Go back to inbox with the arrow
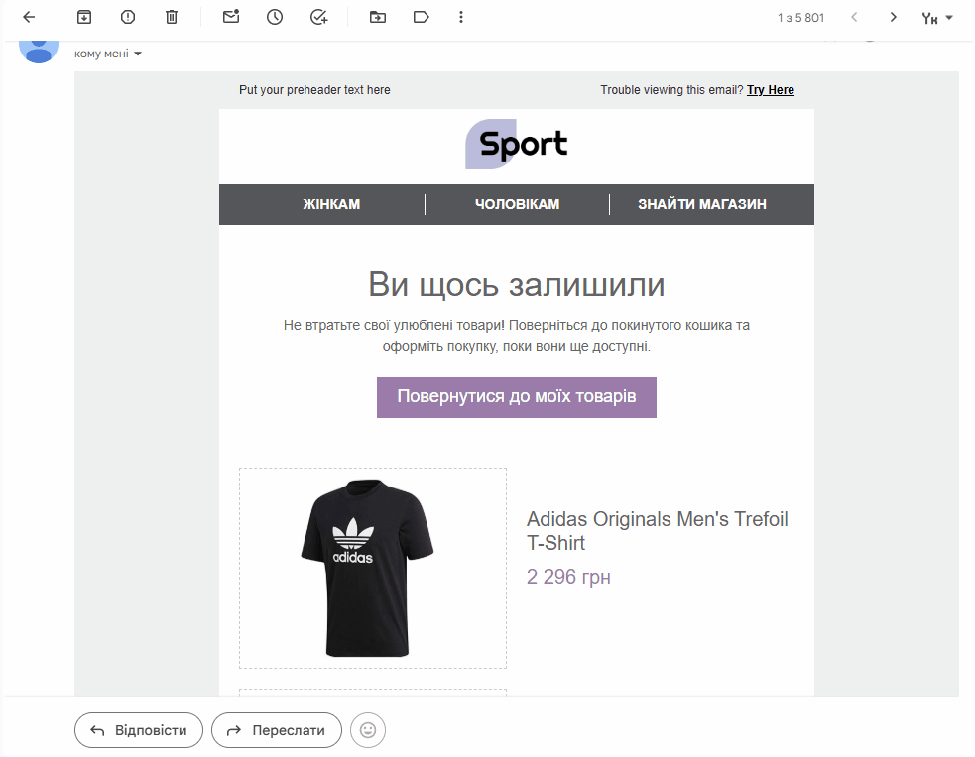This screenshot has width=975, height=757. (29, 18)
